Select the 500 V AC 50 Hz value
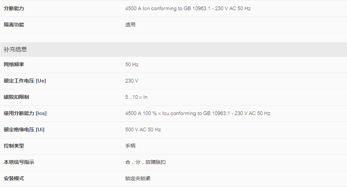 (143, 129)
